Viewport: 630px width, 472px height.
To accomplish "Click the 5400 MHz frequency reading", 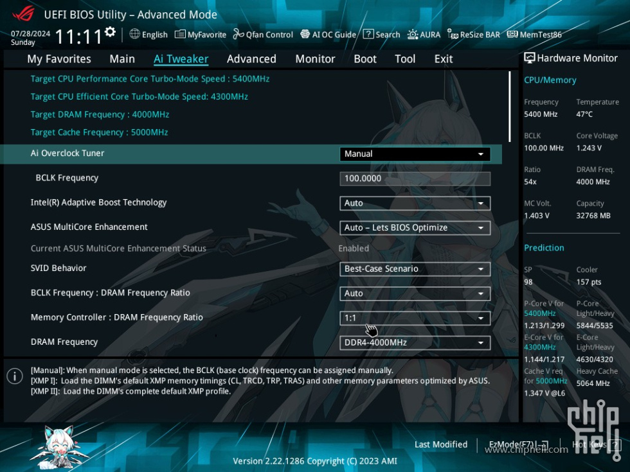I will tap(541, 114).
